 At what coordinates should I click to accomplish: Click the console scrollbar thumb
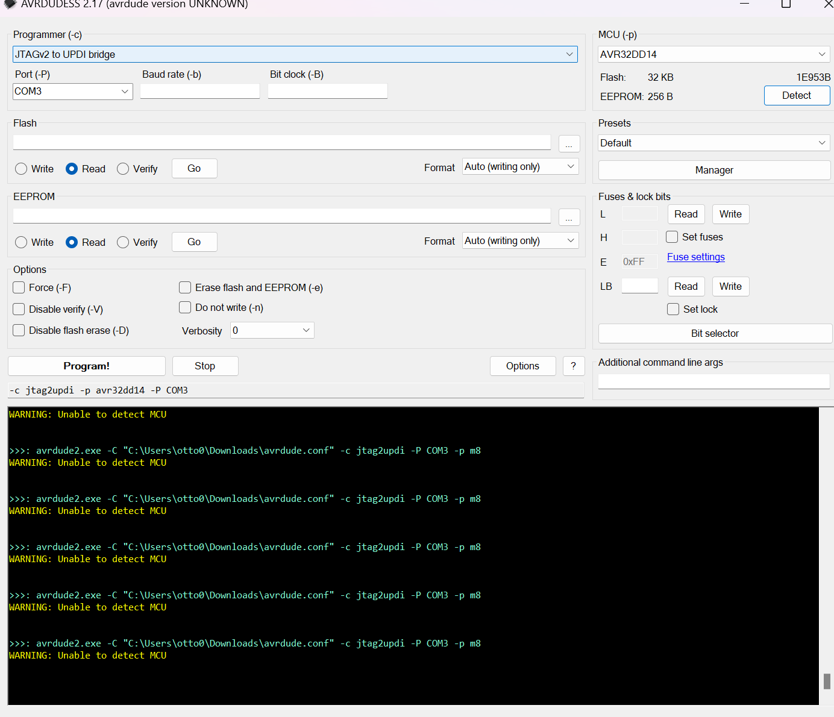[827, 681]
